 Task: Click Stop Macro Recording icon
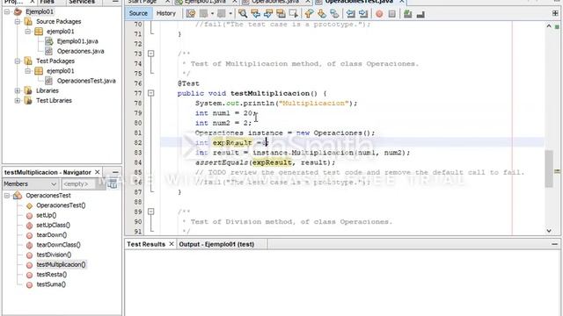[392, 14]
